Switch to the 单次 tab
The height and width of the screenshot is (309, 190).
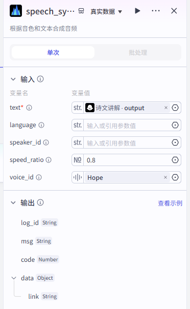coord(53,52)
